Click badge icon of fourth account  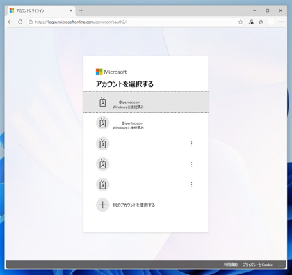tap(103, 164)
